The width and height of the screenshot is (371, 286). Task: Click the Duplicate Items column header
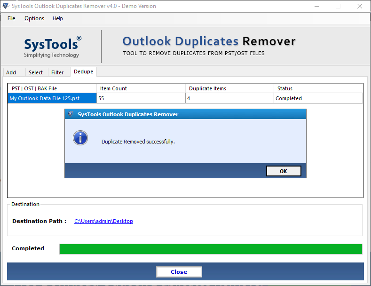point(229,88)
